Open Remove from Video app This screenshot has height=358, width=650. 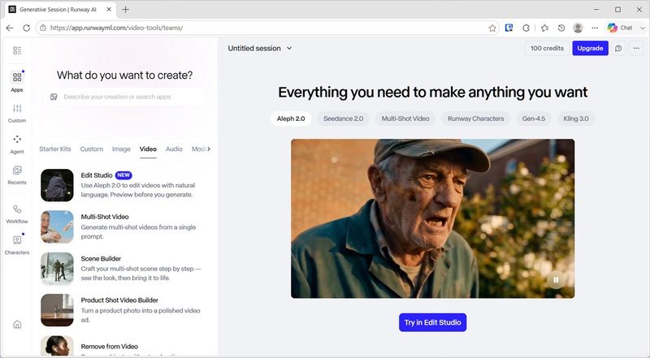(x=123, y=347)
